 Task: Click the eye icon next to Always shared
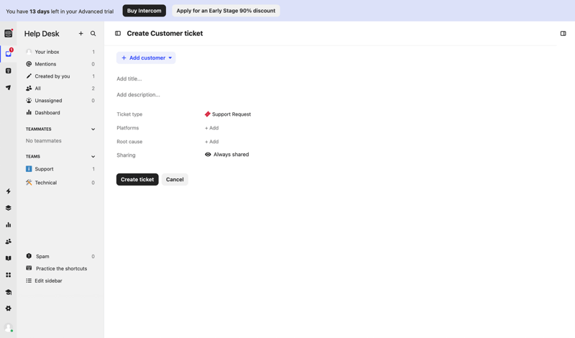click(208, 155)
